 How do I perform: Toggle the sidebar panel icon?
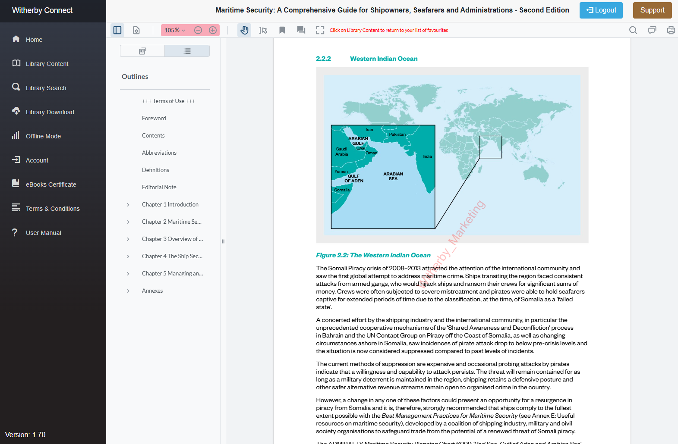pyautogui.click(x=117, y=30)
